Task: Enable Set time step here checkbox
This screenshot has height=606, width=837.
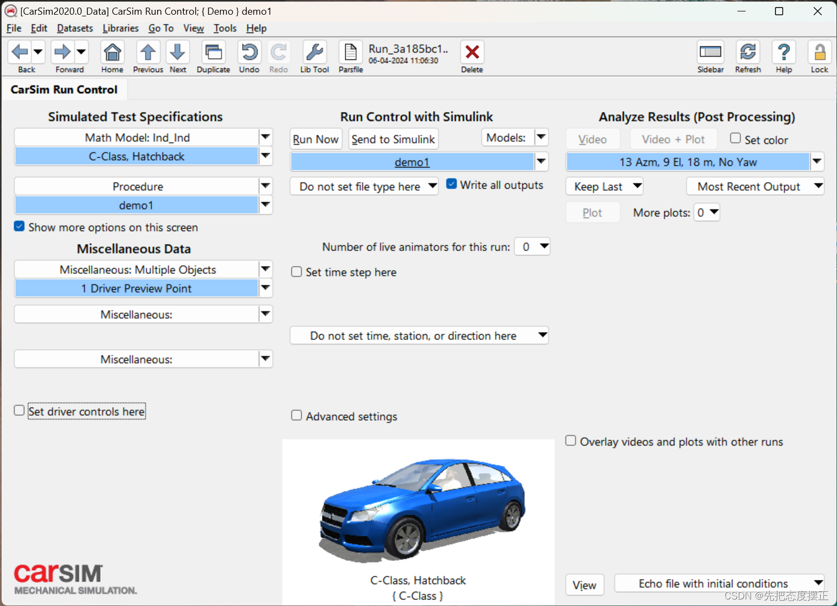Action: 296,272
